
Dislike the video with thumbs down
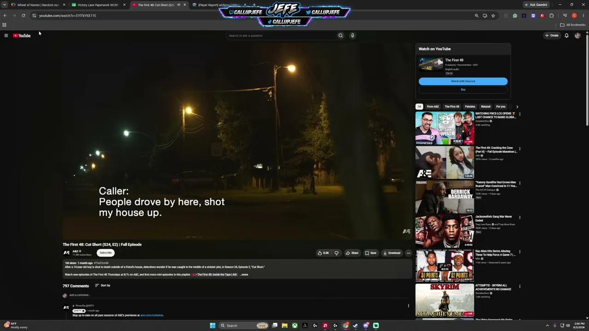[x=336, y=253]
